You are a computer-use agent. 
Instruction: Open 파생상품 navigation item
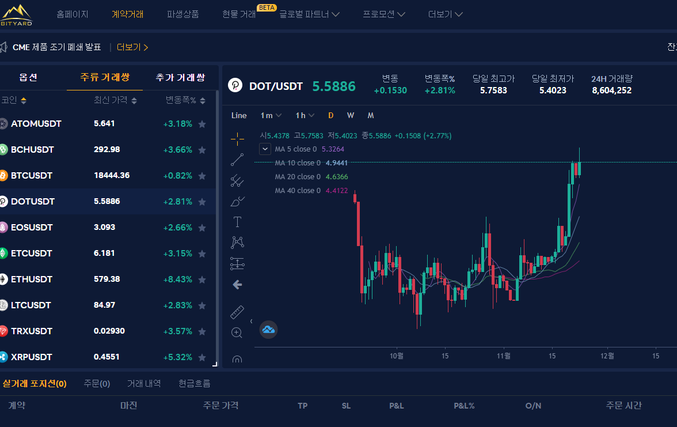click(x=182, y=14)
